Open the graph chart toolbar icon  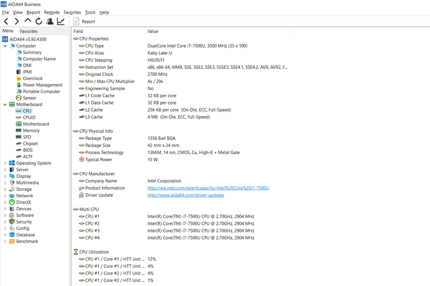61,21
